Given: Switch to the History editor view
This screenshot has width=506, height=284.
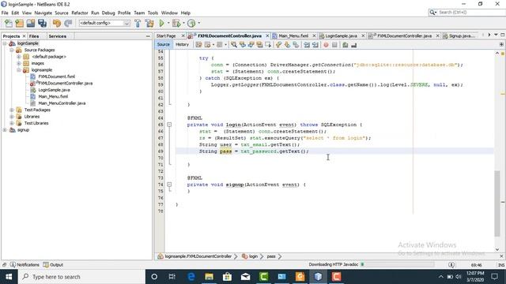Looking at the screenshot, I should [182, 44].
